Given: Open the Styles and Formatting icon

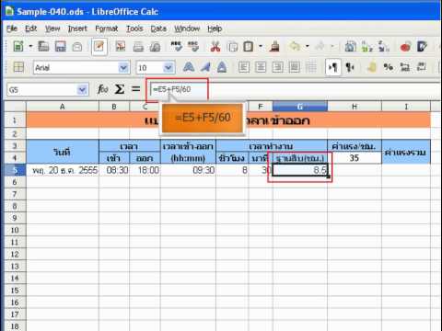Looking at the screenshot, I should [x=18, y=67].
